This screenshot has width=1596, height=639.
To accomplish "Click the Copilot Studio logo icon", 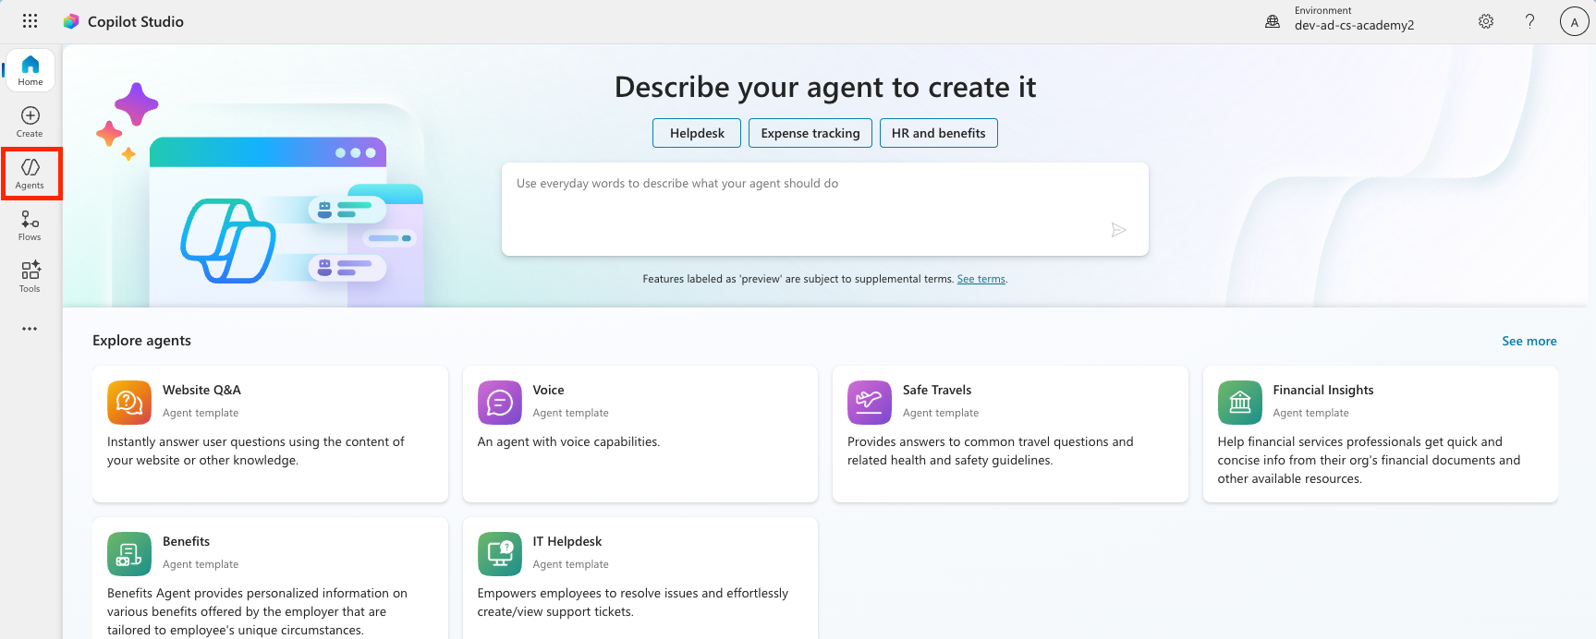I will 71,21.
